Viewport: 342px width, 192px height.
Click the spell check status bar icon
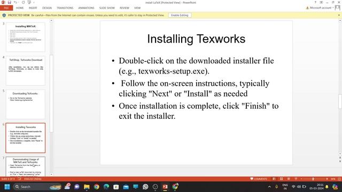point(19,179)
